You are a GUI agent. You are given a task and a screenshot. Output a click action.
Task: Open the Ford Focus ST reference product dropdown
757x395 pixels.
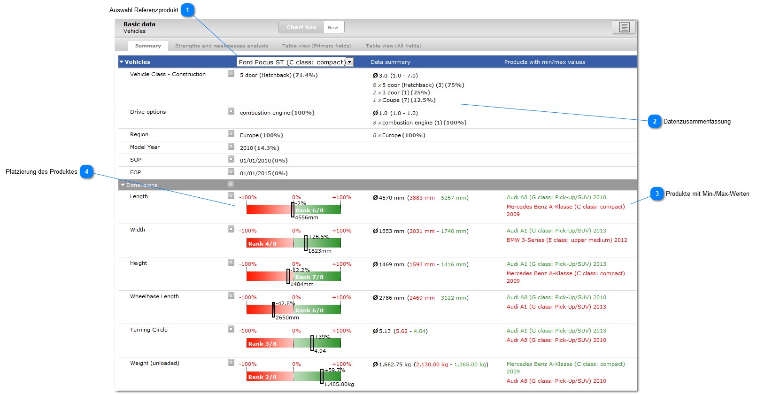[x=295, y=62]
